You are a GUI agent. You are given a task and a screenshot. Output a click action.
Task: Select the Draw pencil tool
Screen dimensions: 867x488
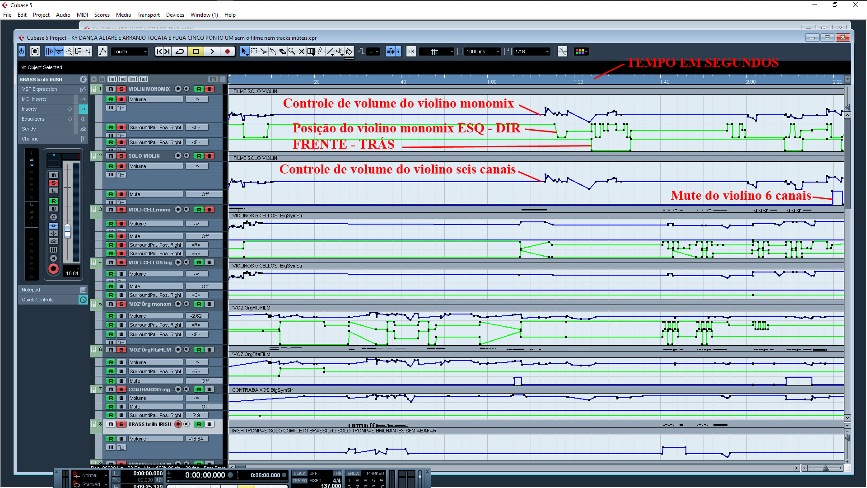click(x=320, y=52)
